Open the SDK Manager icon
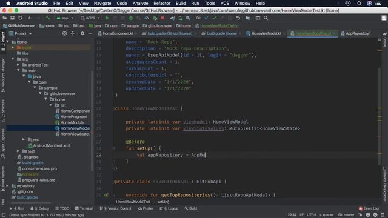The height and width of the screenshot is (218, 388). (188, 18)
